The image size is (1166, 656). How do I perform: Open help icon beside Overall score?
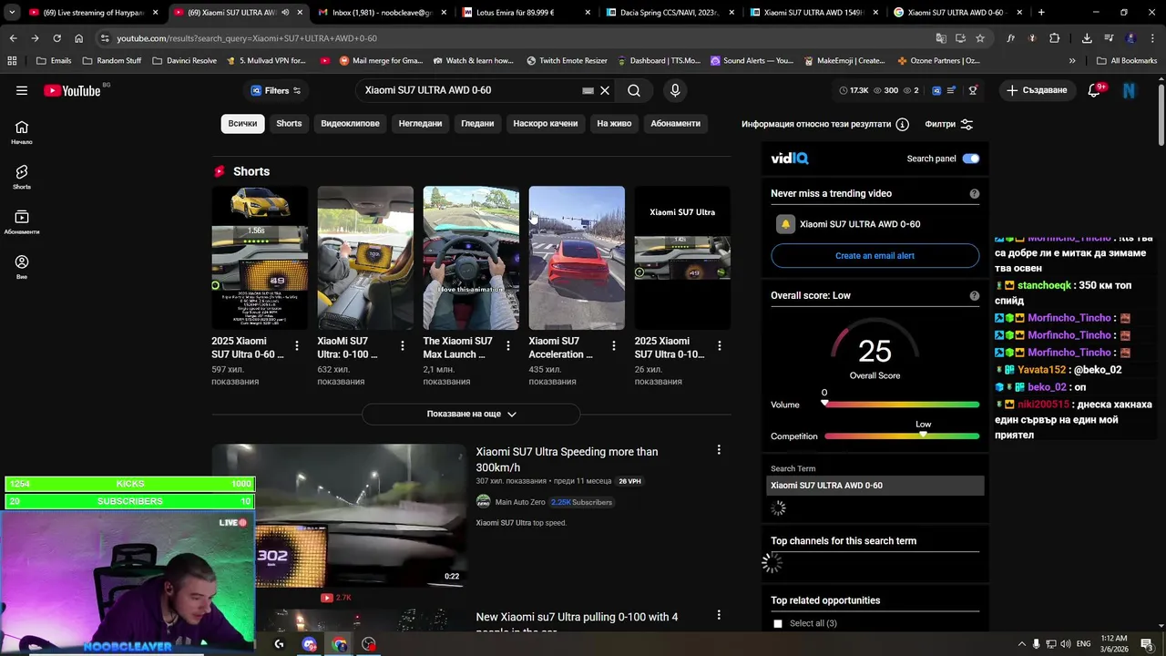pos(974,295)
